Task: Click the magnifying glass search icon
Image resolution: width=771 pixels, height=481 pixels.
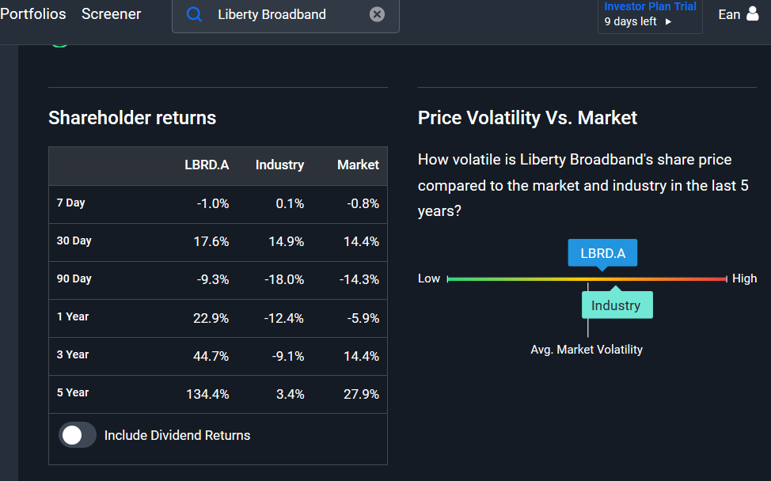Action: [194, 14]
